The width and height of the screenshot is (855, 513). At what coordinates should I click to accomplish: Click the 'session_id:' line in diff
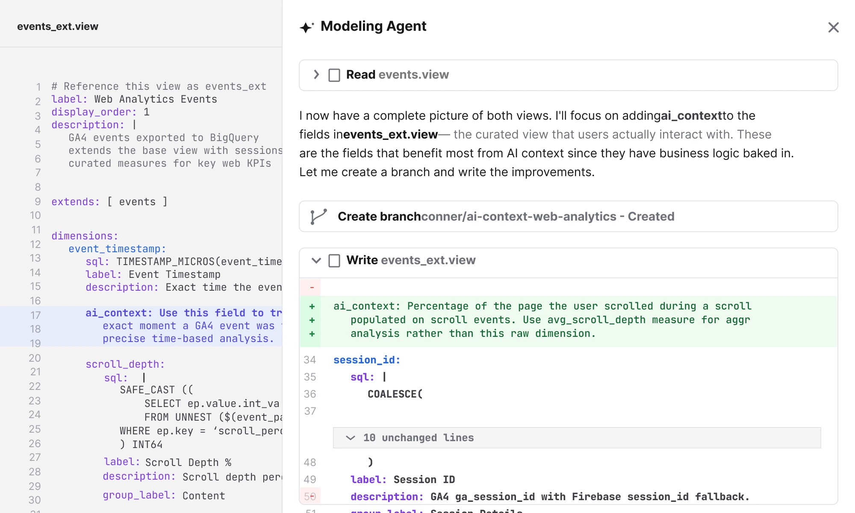[367, 360]
